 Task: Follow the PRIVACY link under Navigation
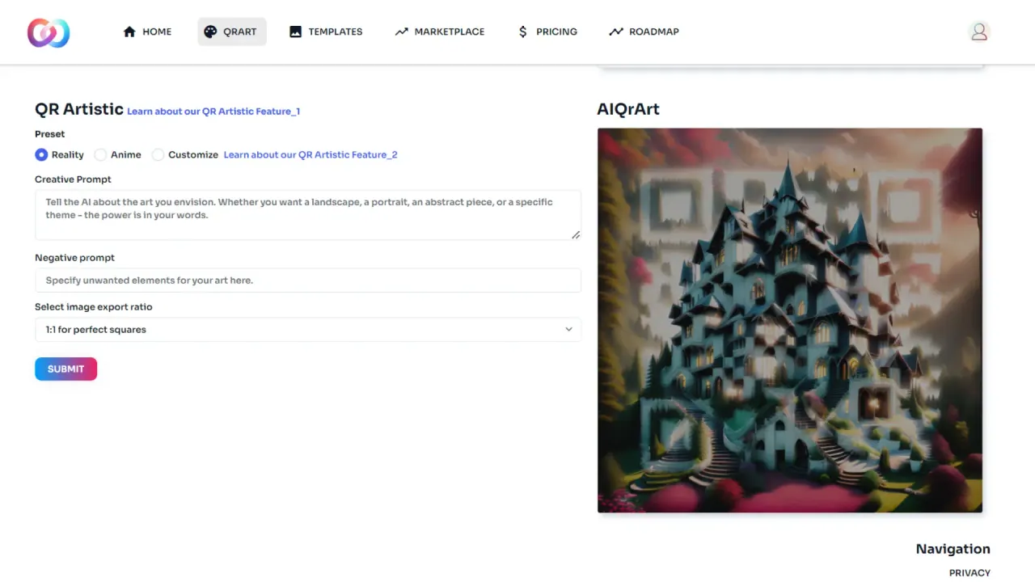970,573
